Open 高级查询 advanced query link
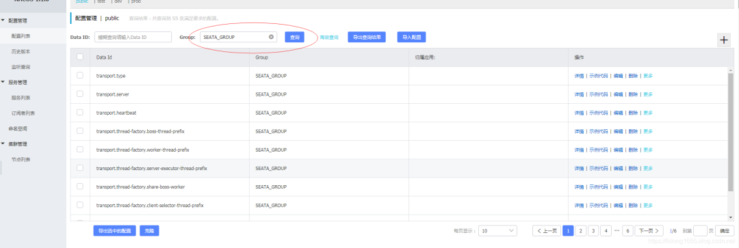739x248 pixels. [329, 37]
